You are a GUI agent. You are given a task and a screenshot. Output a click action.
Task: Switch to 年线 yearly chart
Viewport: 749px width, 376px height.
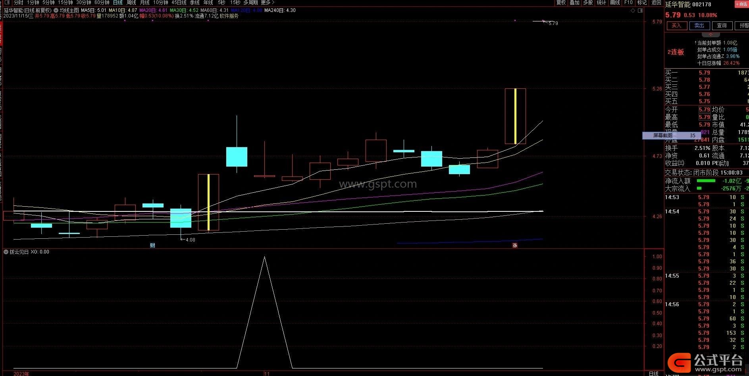(208, 2)
